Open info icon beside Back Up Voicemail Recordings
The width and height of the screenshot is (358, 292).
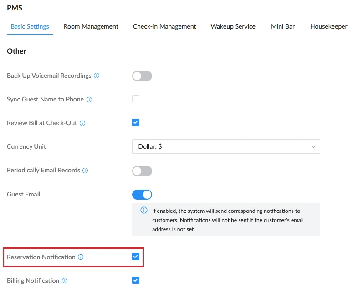point(97,76)
